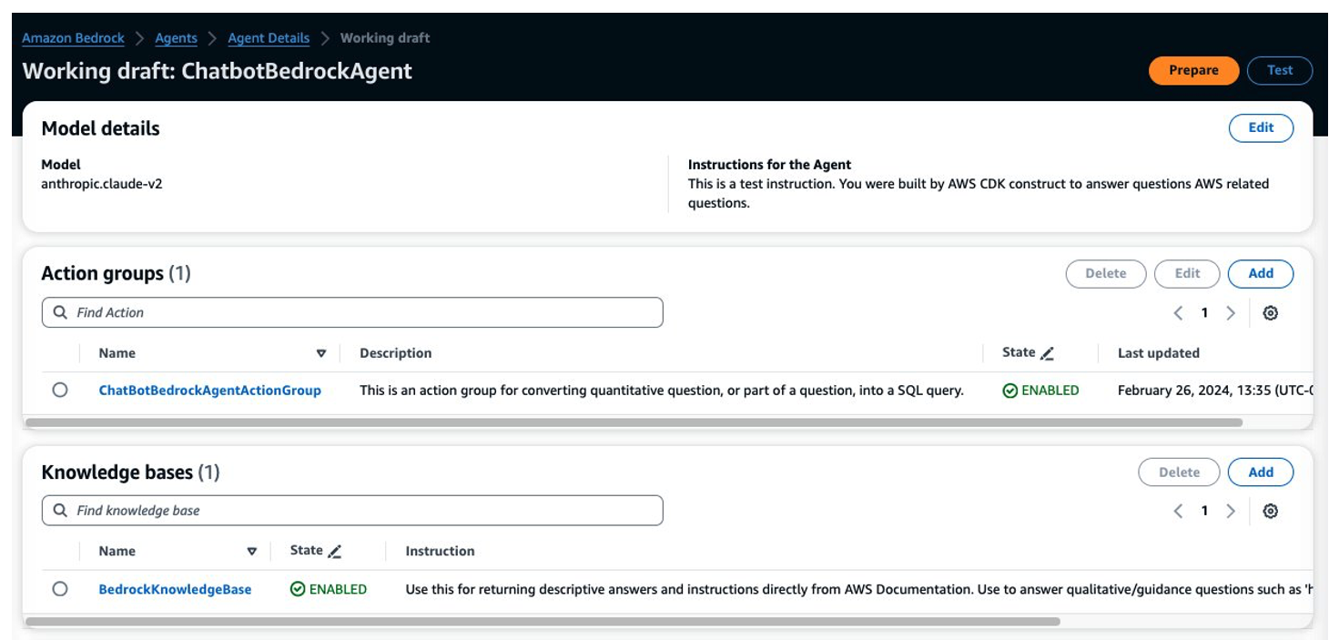
Task: Focus the Find Action search field
Action: pos(352,312)
